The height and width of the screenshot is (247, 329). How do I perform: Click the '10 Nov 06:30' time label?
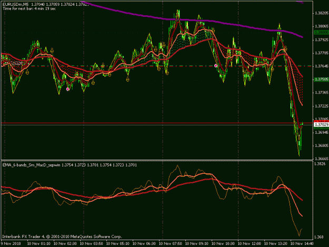[144, 244]
